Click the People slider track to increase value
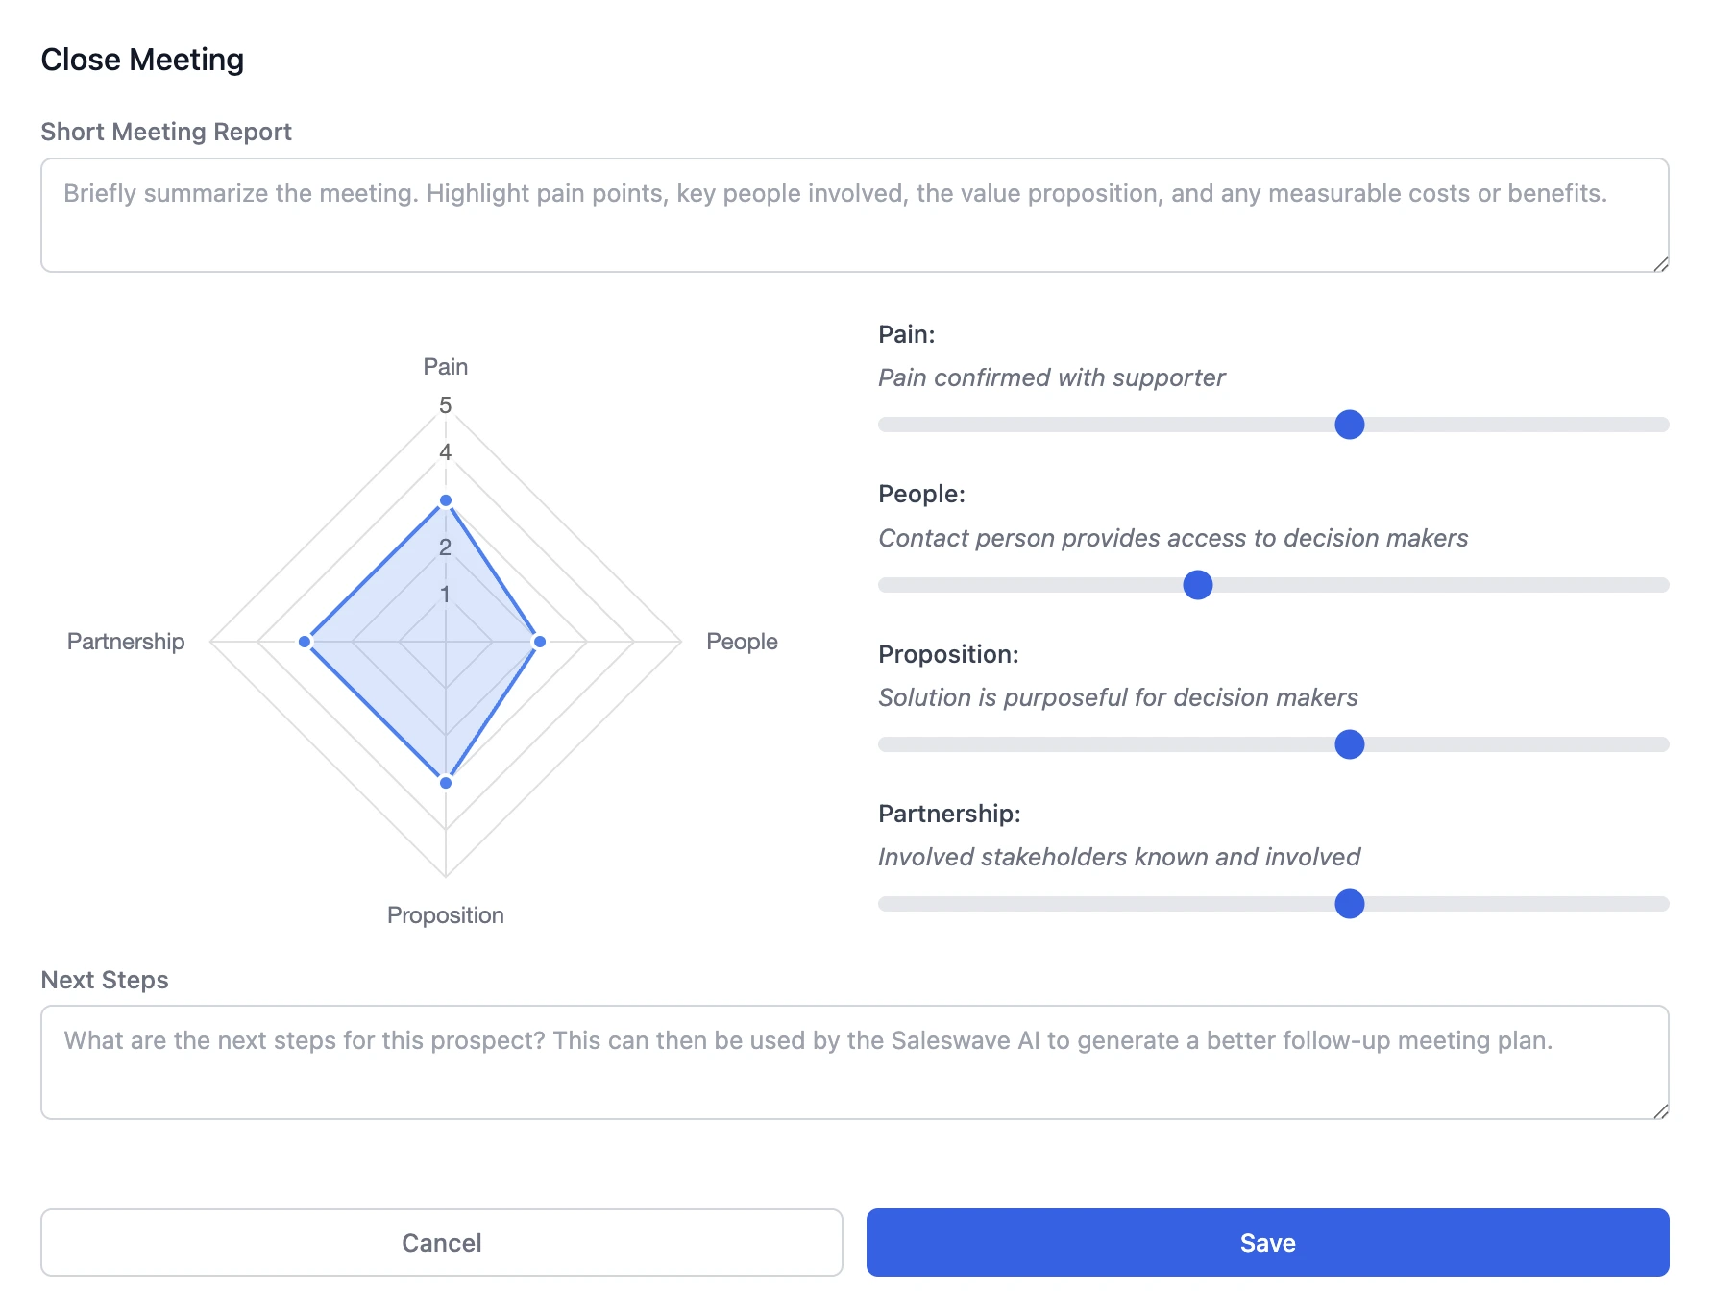This screenshot has width=1712, height=1314. click(1441, 583)
